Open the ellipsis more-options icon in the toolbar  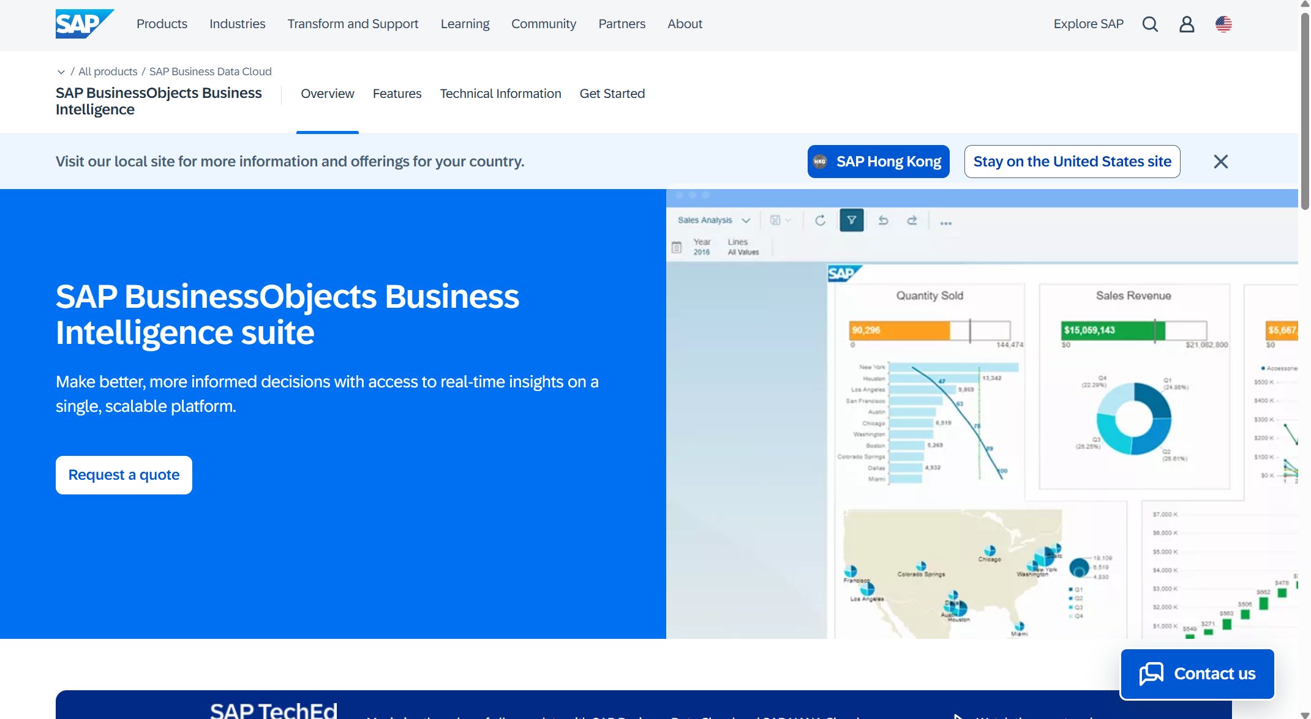(945, 223)
